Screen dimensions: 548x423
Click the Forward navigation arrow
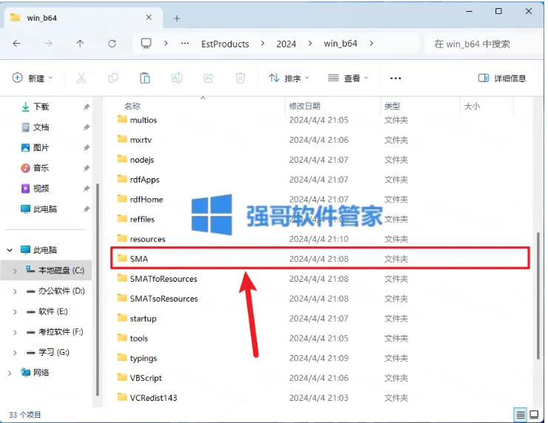[48, 44]
